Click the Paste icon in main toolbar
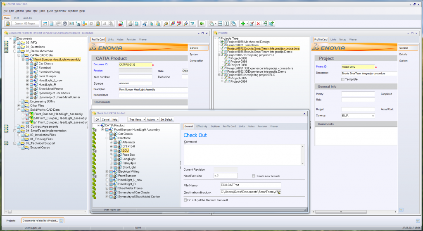Image resolution: width=423 pixels, height=231 pixels. (158, 24)
